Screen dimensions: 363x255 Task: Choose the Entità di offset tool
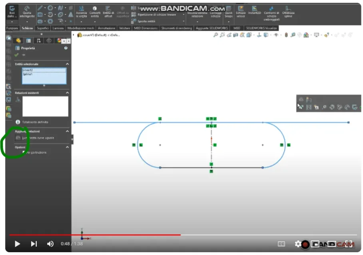click(x=108, y=12)
